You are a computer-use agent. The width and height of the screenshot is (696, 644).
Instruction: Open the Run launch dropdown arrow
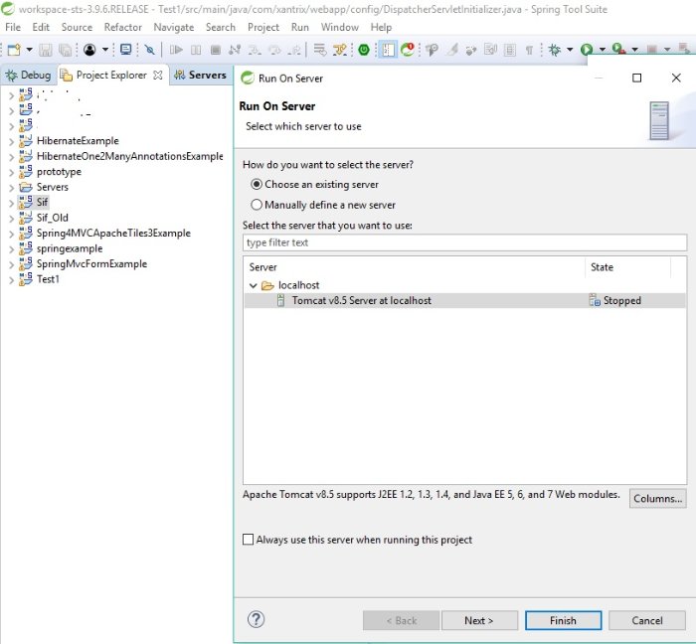[x=603, y=50]
